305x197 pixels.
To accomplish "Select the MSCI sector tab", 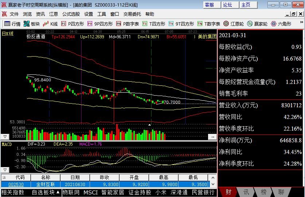I will pos(91,192).
